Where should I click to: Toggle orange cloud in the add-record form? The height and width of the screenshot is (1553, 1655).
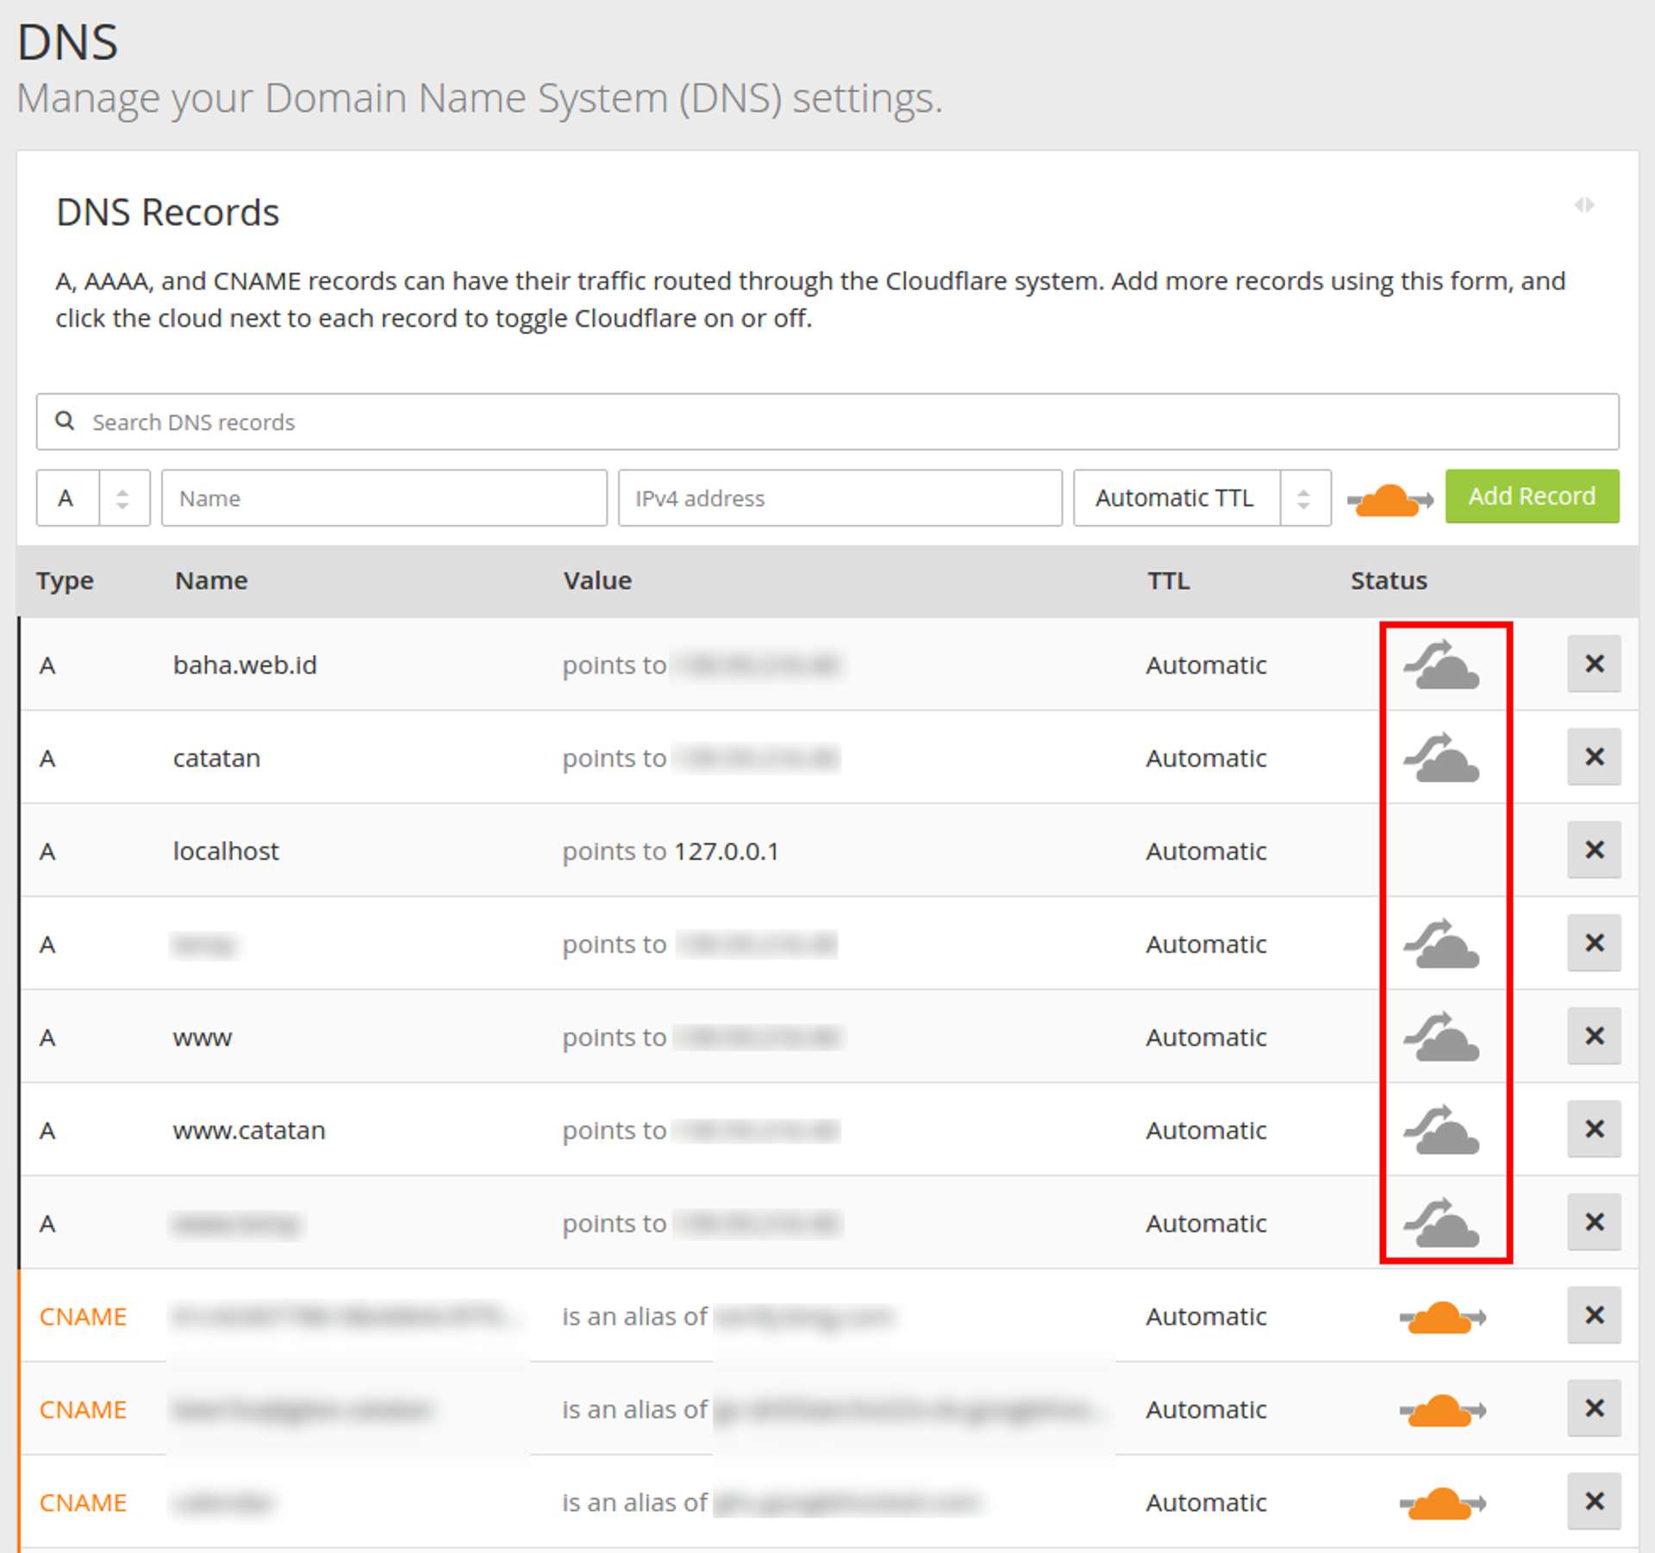point(1389,499)
